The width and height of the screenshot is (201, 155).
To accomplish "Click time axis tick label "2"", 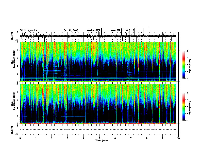I will point(52,138).
